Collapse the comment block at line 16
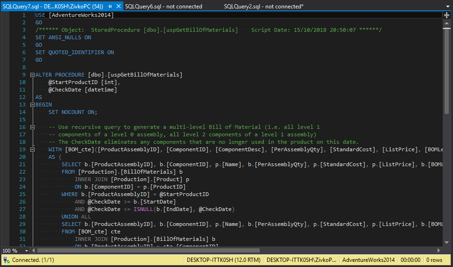The image size is (453, 267). 32,127
